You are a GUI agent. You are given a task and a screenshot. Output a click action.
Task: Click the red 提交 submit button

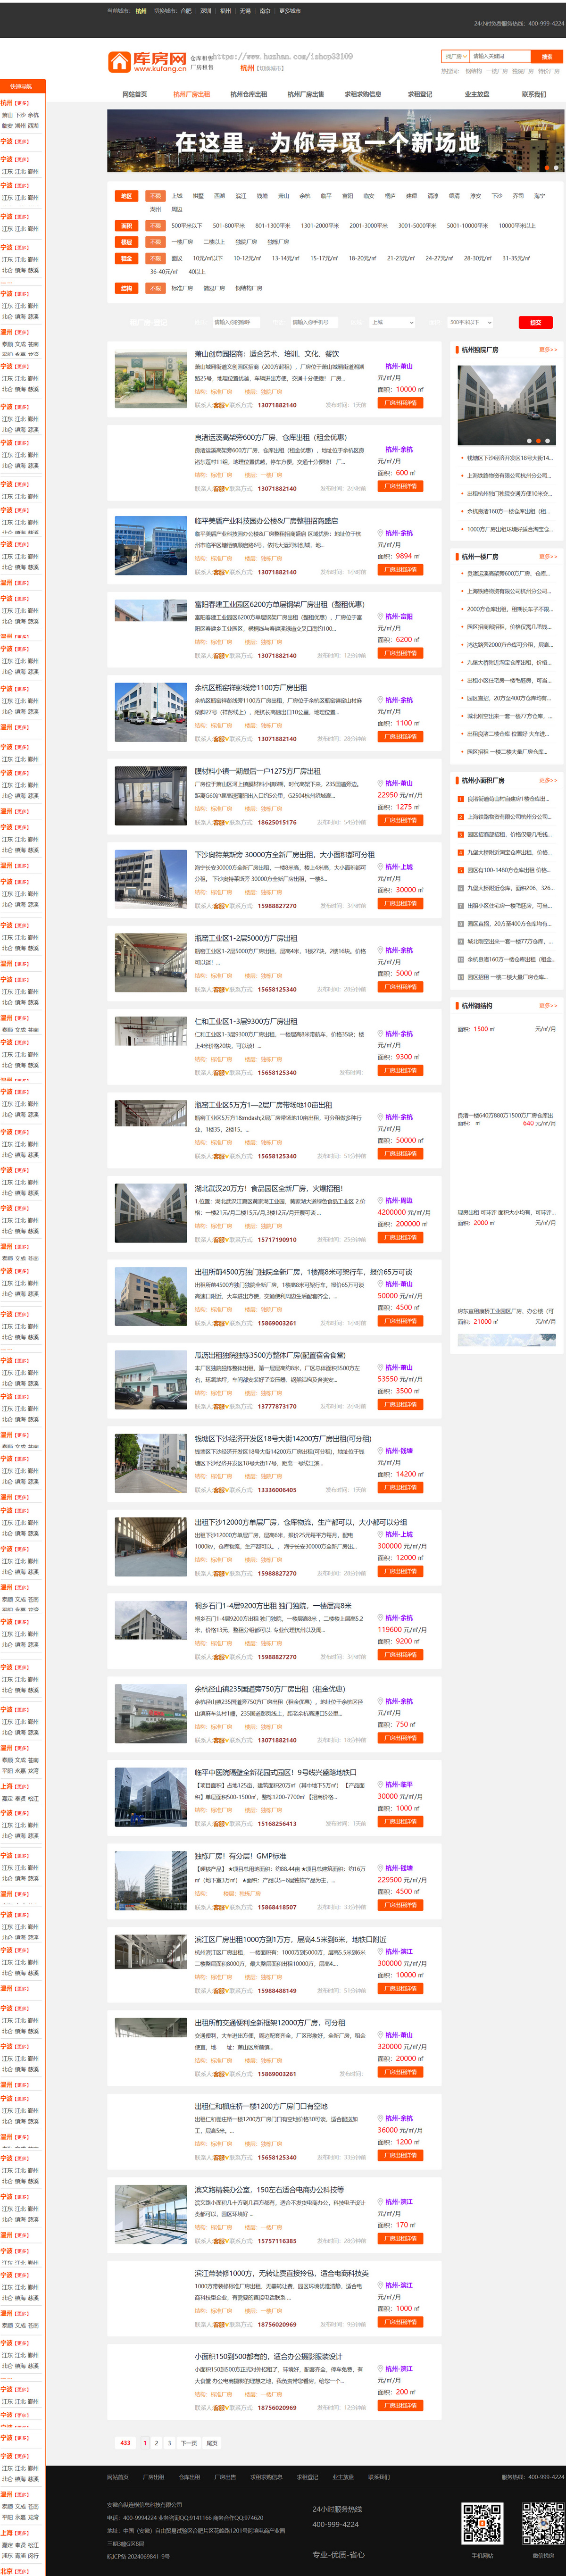click(535, 322)
